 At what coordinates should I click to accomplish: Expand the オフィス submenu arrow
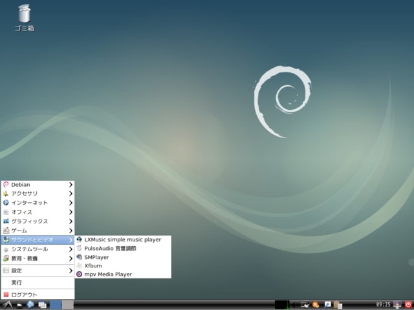tap(71, 212)
